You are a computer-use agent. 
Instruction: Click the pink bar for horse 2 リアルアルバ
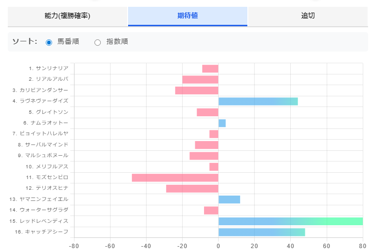point(200,79)
